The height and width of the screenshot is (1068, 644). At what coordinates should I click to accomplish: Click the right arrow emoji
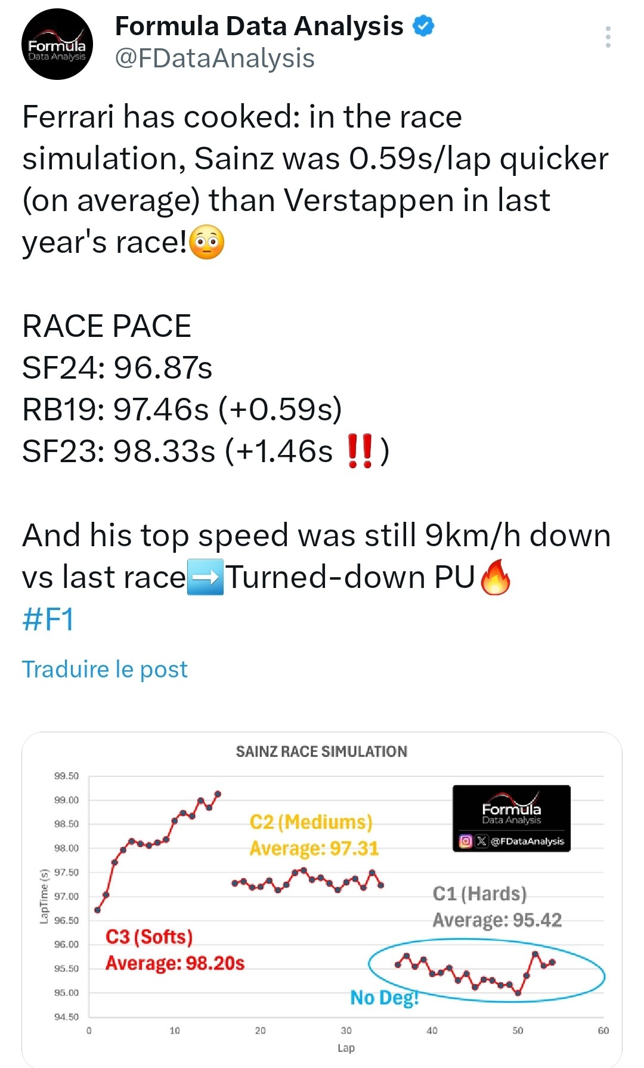click(205, 577)
